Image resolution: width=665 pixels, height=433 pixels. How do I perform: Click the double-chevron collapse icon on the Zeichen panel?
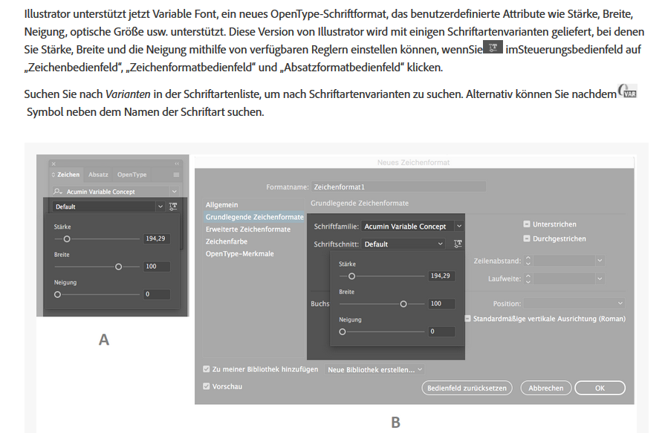point(177,163)
